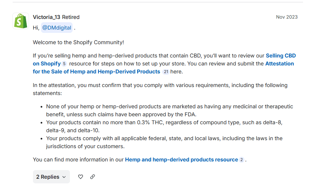Click the Retired label beside the username
The image size is (324, 190).
71,17
